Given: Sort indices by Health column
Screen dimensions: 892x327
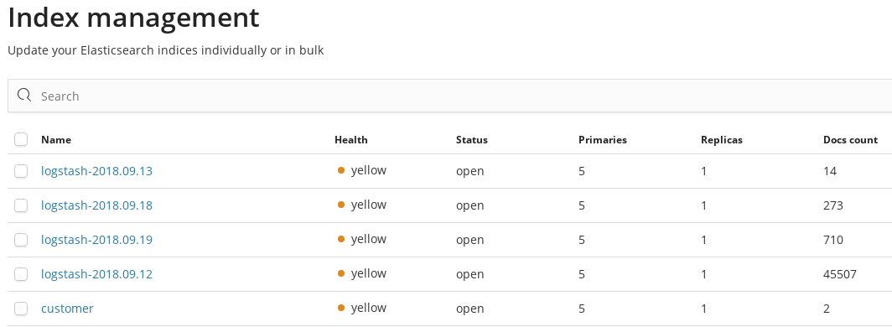Looking at the screenshot, I should [x=351, y=140].
